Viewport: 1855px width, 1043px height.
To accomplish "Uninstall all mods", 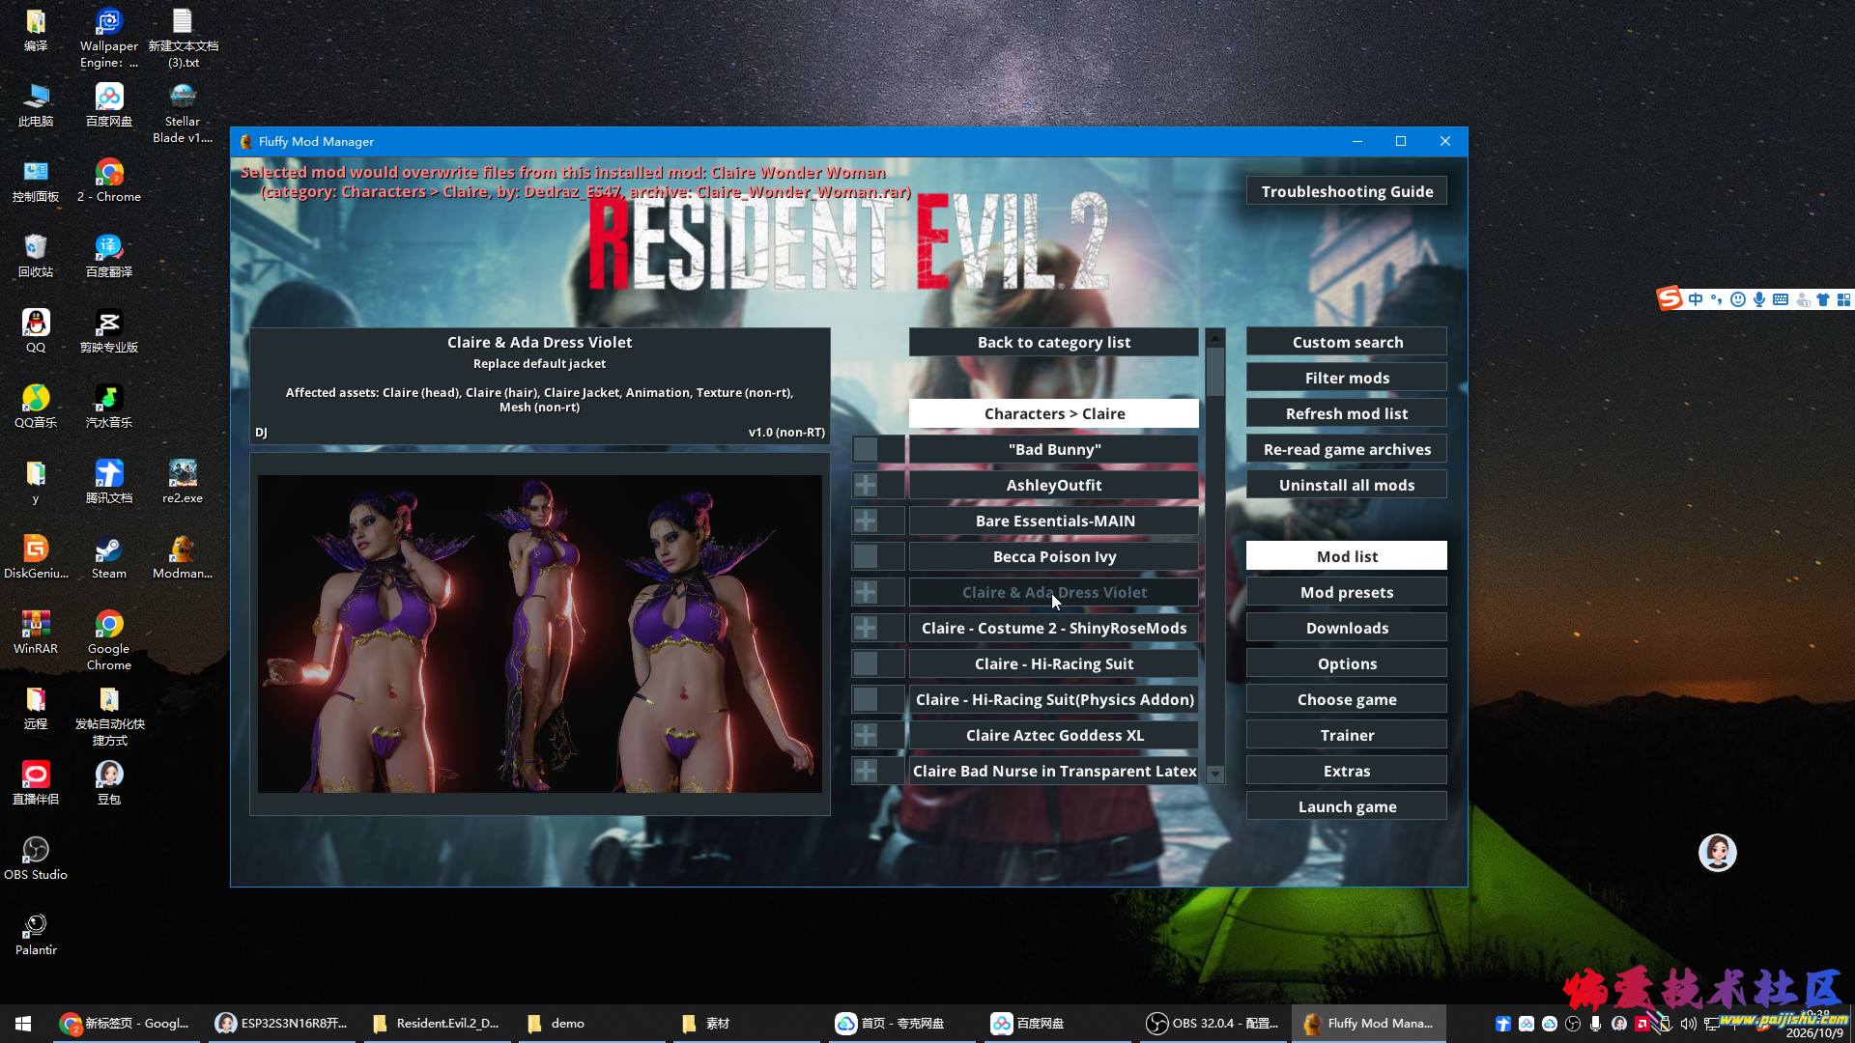I will click(x=1347, y=485).
